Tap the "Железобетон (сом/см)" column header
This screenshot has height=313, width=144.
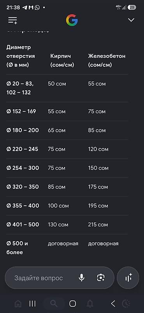[107, 60]
